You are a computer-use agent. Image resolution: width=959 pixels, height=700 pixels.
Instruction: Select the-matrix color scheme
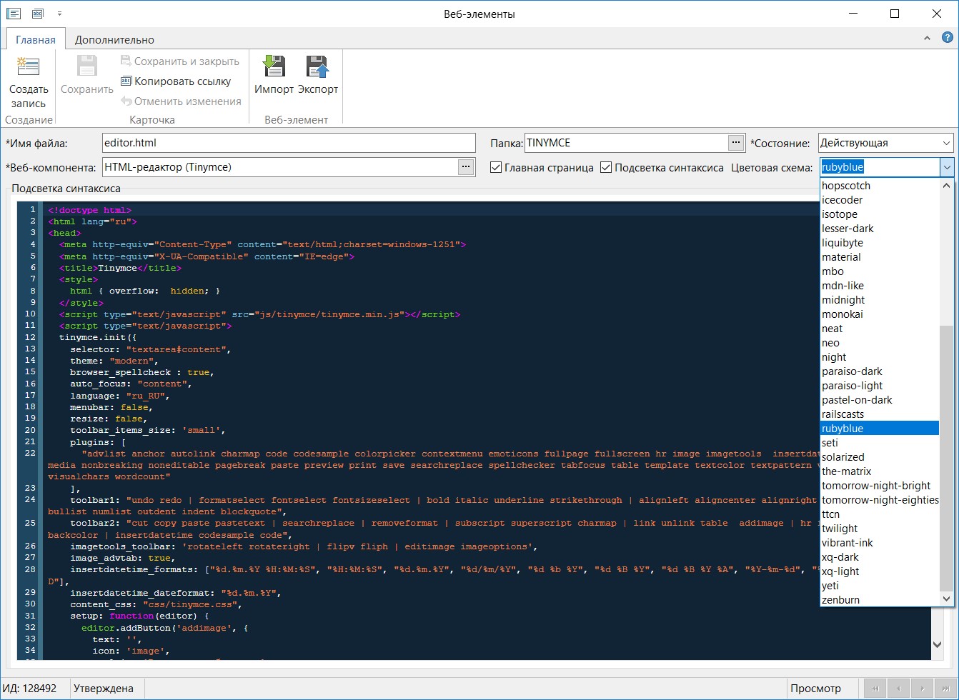(x=880, y=471)
